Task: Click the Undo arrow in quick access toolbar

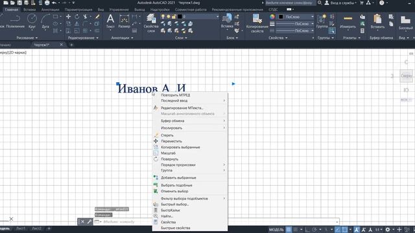Action: pos(54,3)
